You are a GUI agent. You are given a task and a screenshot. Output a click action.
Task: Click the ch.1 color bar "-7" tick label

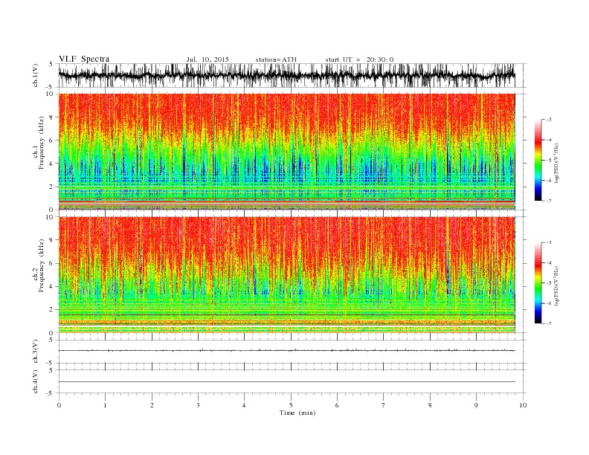[548, 201]
